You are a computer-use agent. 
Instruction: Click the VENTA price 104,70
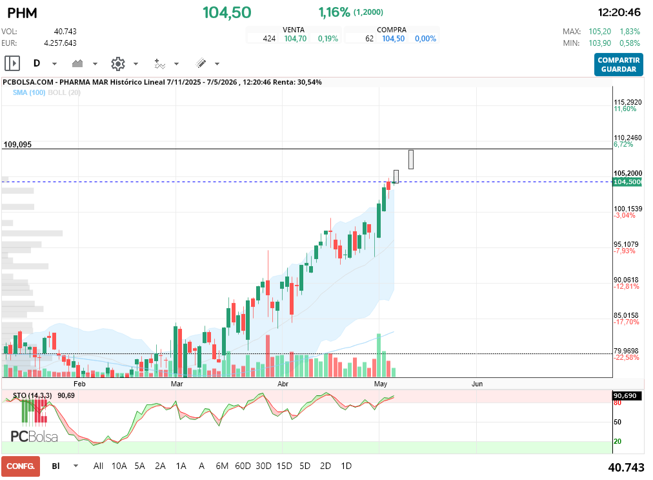(296, 39)
